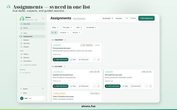Click the Due Jul 30 badge
177x110 pixels.
click(95, 72)
